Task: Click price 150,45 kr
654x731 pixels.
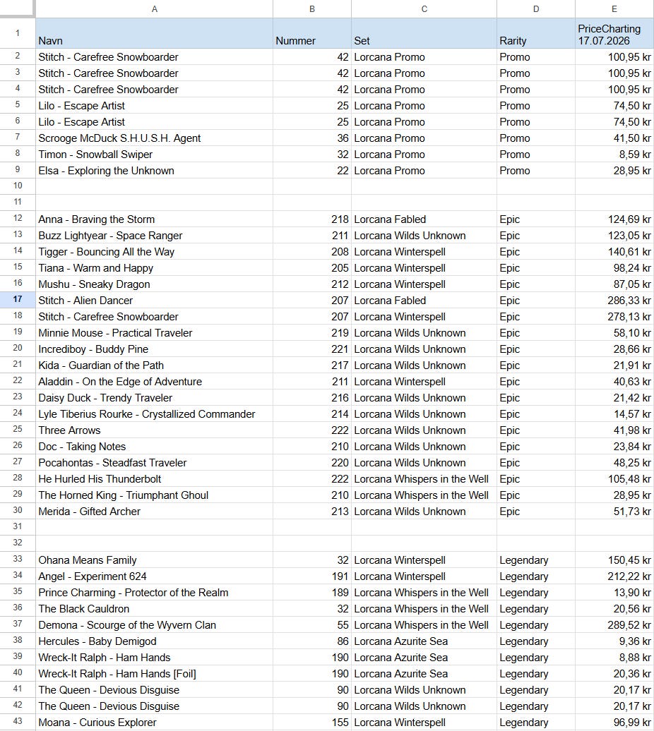Action: pos(614,560)
